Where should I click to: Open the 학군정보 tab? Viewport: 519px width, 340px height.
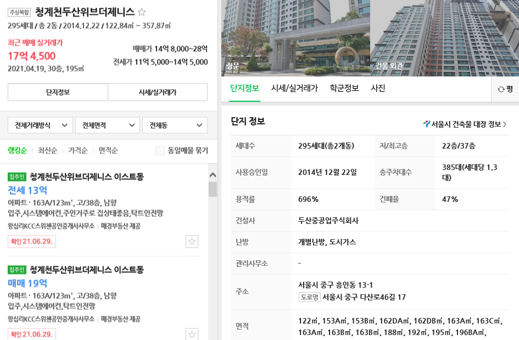click(344, 88)
